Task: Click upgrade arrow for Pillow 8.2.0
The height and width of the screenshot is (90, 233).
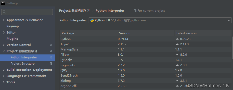Action: [177, 55]
